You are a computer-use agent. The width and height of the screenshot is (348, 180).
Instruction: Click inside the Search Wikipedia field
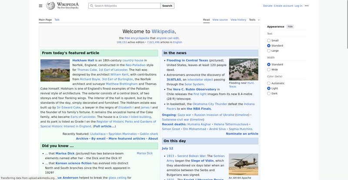point(124,6)
